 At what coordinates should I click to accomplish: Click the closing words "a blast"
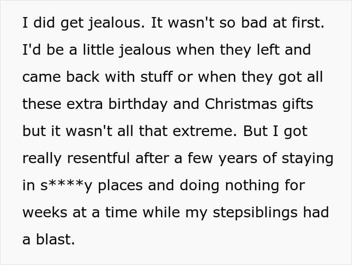click(x=48, y=240)
